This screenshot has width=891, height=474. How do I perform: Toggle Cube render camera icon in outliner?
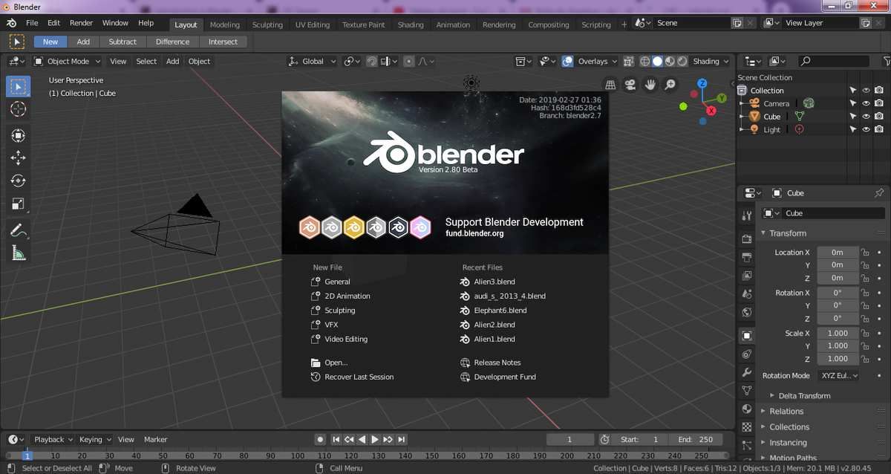click(879, 116)
